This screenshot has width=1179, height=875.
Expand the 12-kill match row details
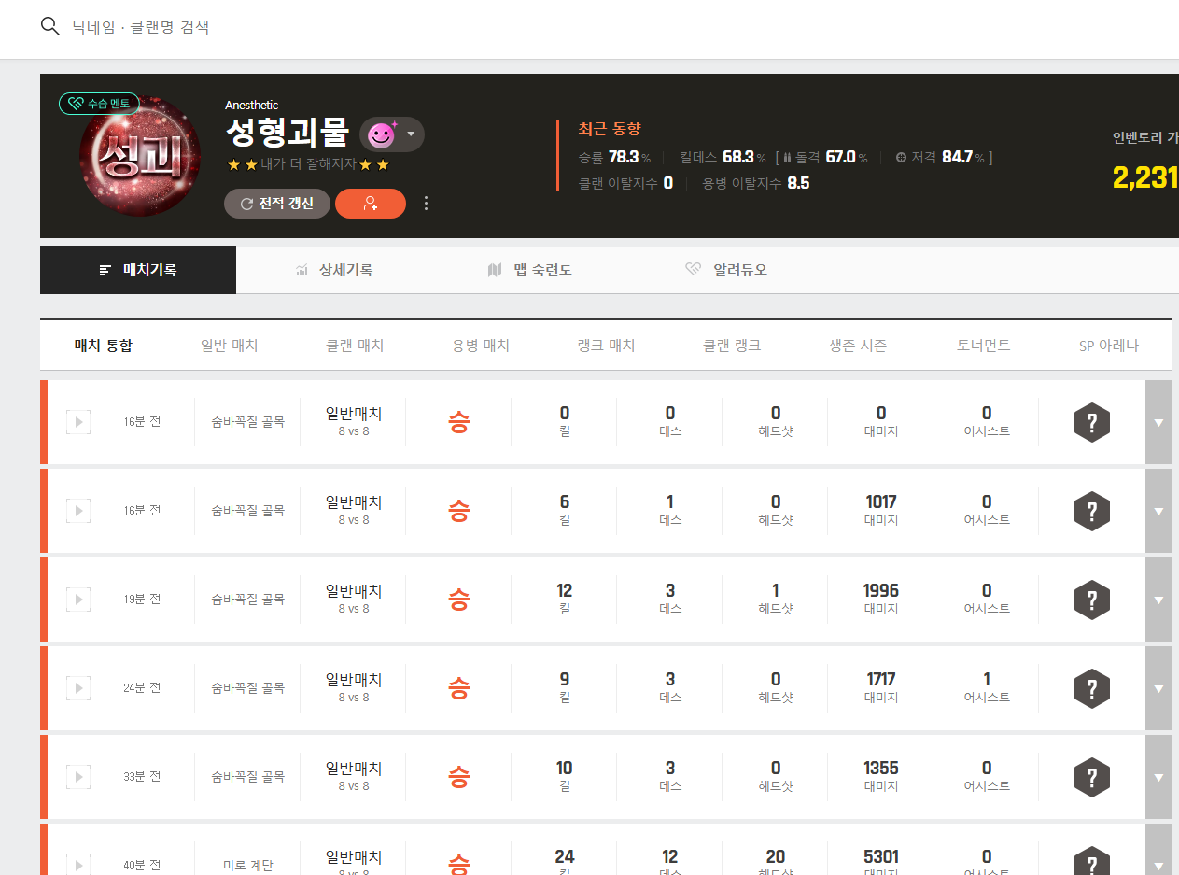[x=1158, y=600]
